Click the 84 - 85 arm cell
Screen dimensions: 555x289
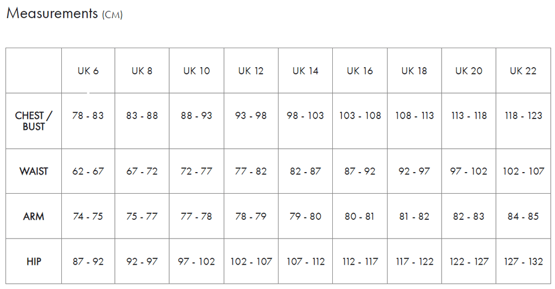523,216
